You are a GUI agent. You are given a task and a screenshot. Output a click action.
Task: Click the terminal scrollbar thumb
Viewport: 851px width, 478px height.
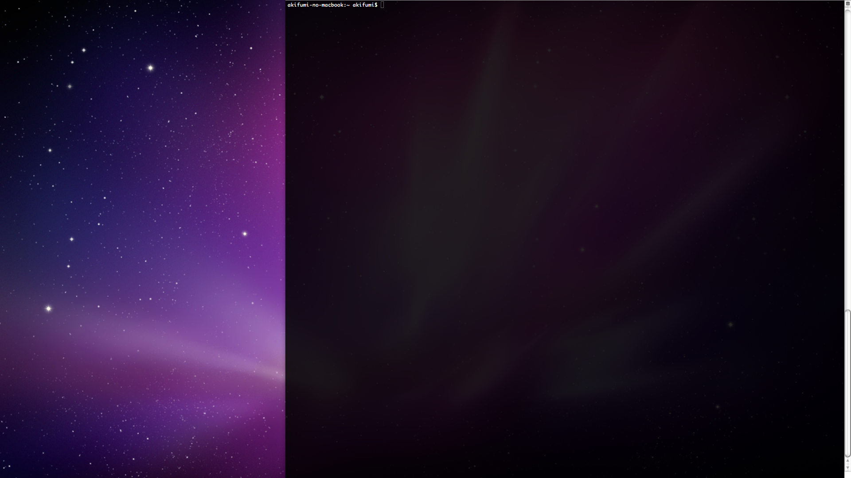[847, 383]
